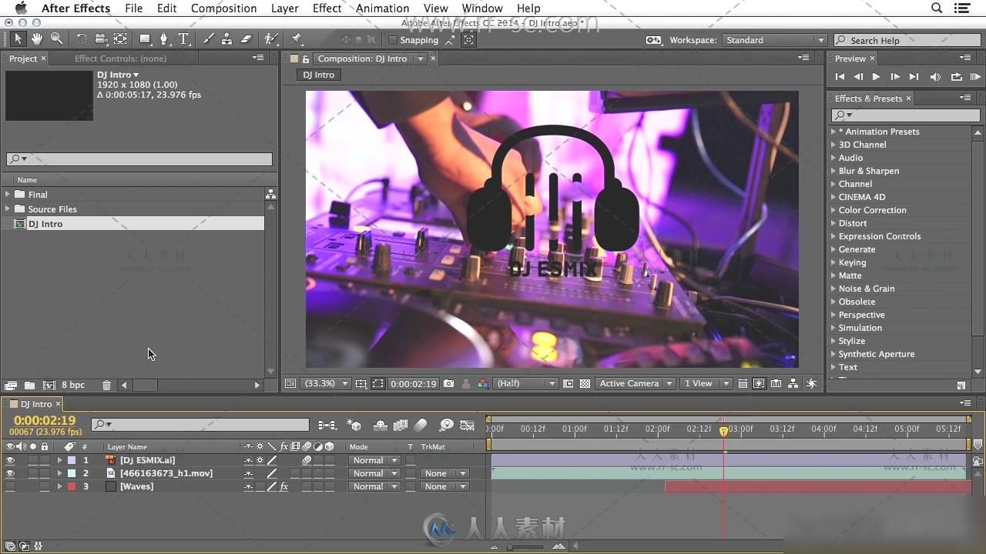
Task: Select the Rotation tool
Action: point(81,38)
